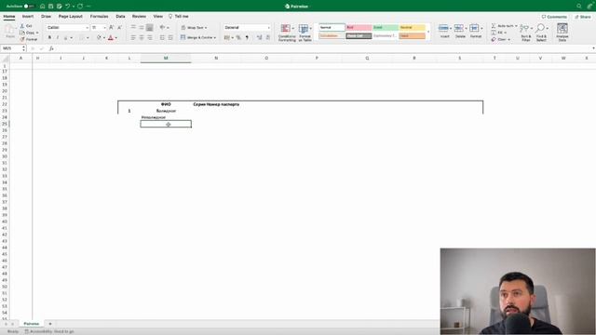
Task: Click the Fill color bucket icon
Action: pyautogui.click(x=100, y=37)
